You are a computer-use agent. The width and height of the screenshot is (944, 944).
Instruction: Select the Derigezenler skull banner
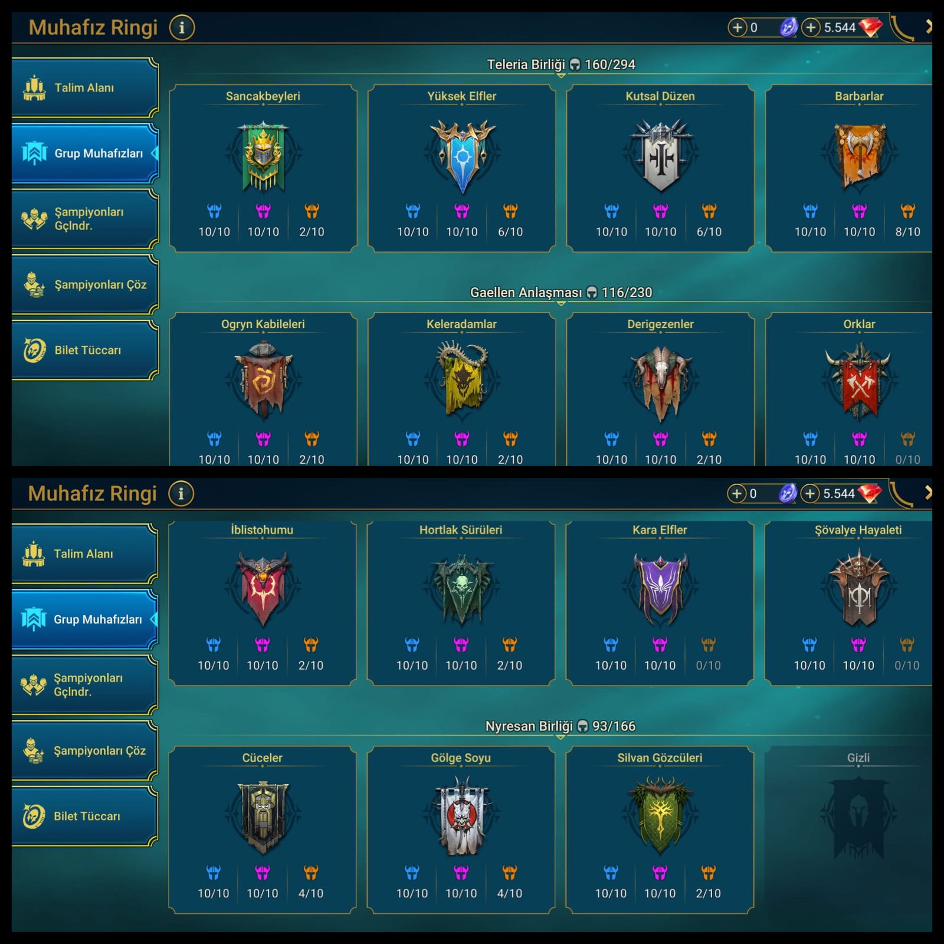pos(660,383)
